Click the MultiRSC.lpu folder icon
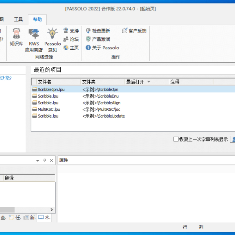Viewport: 235px width, 235px height. [34, 109]
